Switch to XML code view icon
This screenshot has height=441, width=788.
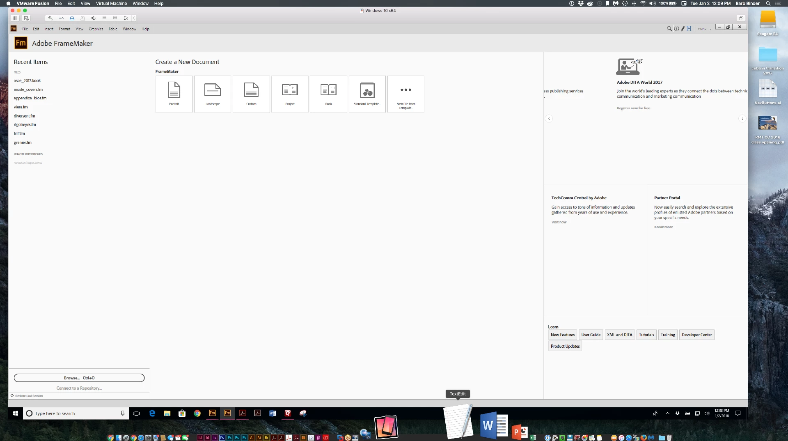(676, 29)
